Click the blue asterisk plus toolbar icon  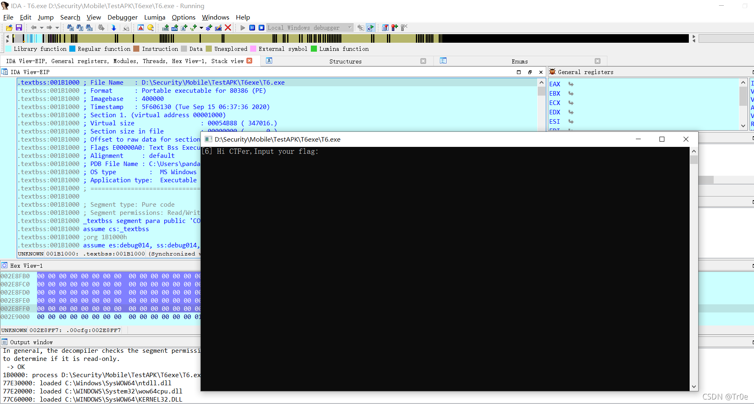[209, 28]
